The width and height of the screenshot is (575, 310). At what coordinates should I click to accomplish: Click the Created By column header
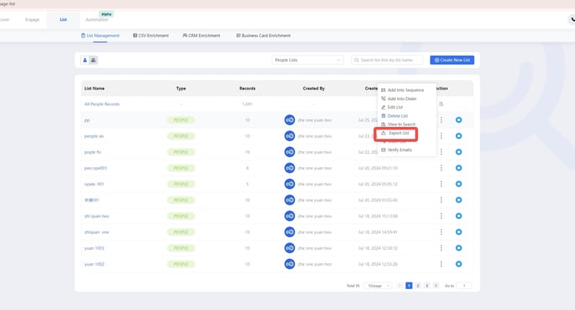point(313,89)
